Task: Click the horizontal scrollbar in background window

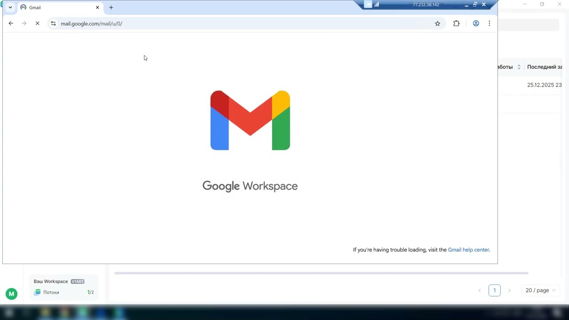Action: click(x=321, y=273)
